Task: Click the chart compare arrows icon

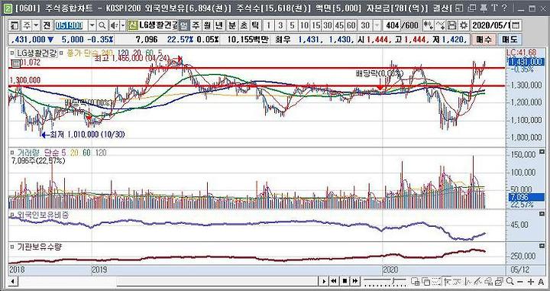Action: (x=429, y=25)
